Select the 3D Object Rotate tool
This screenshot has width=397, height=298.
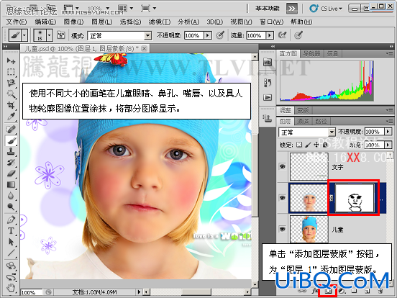click(x=11, y=266)
